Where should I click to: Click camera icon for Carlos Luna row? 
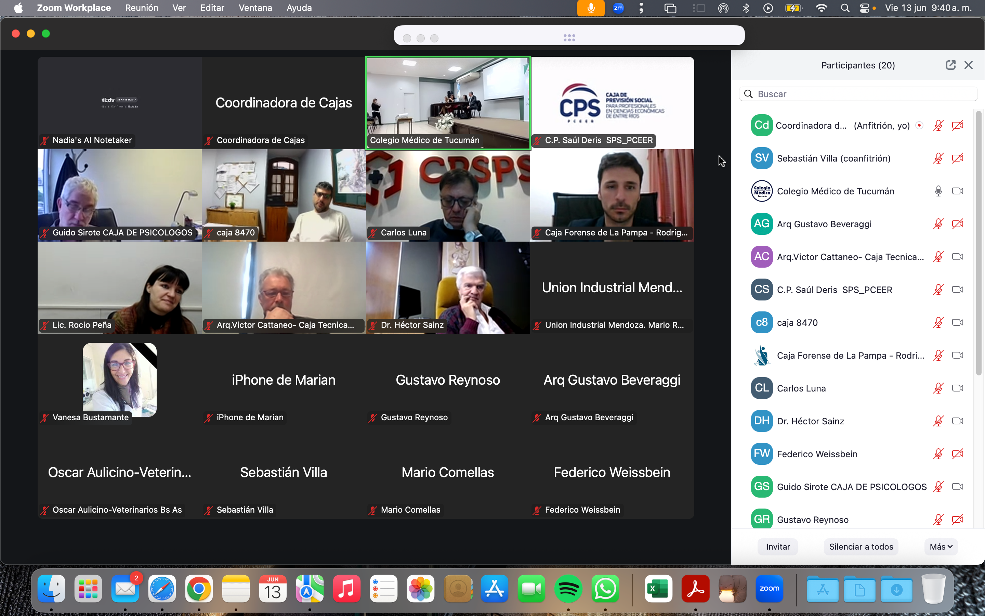tap(957, 388)
